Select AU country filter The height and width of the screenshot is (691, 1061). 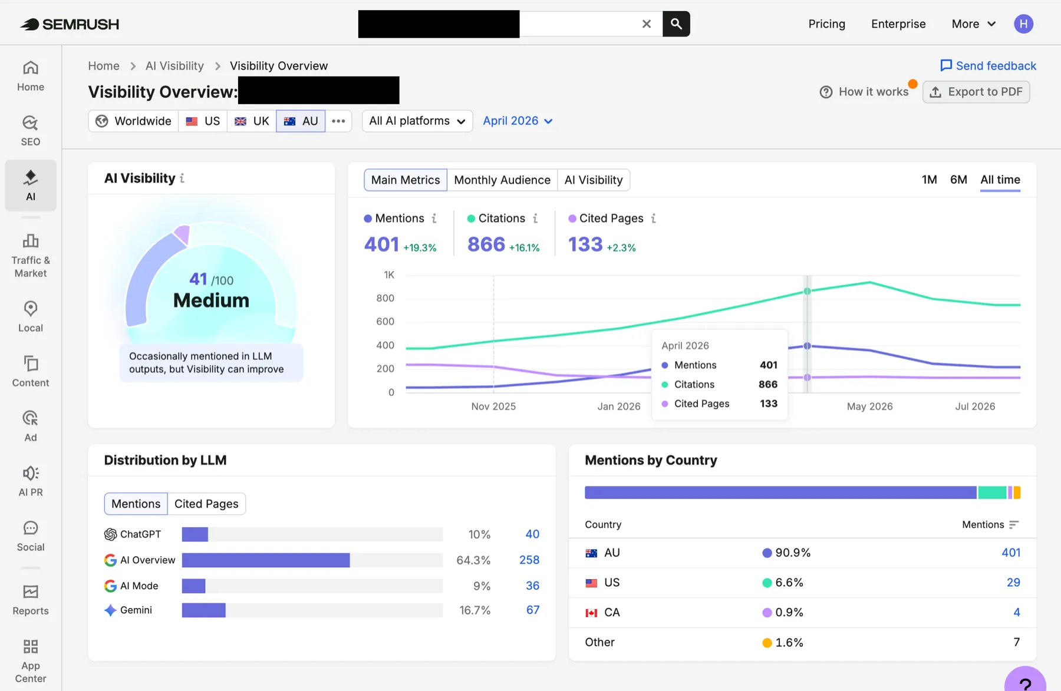301,121
